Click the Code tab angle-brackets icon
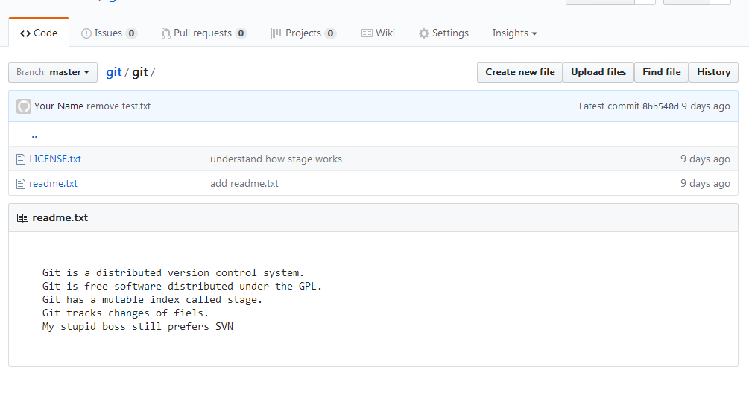 [25, 33]
